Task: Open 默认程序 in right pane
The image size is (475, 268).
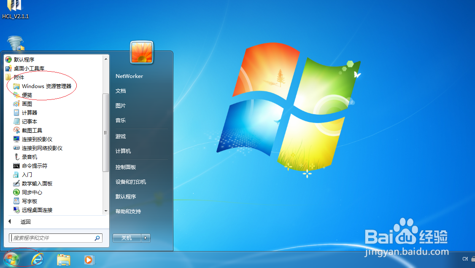Action: (126, 197)
